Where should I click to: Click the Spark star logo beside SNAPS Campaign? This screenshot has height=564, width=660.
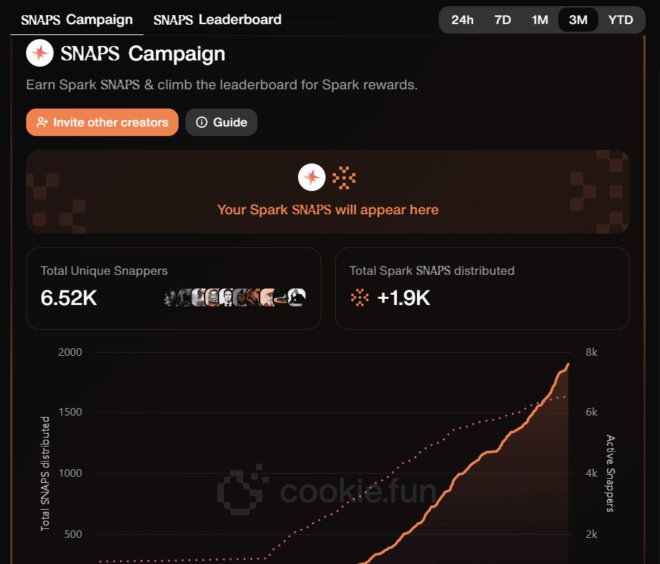[x=40, y=53]
